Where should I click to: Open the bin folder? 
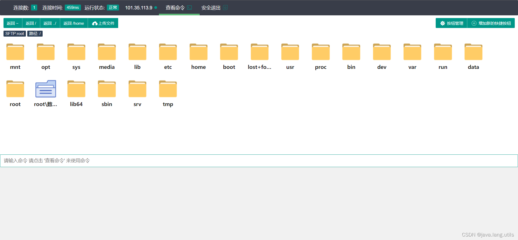(x=351, y=52)
